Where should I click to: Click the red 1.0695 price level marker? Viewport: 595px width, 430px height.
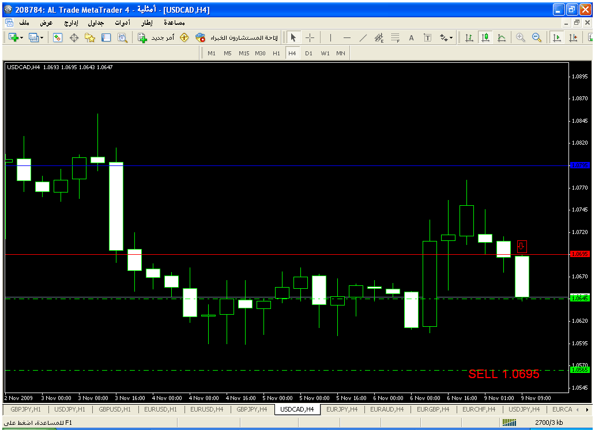click(579, 254)
